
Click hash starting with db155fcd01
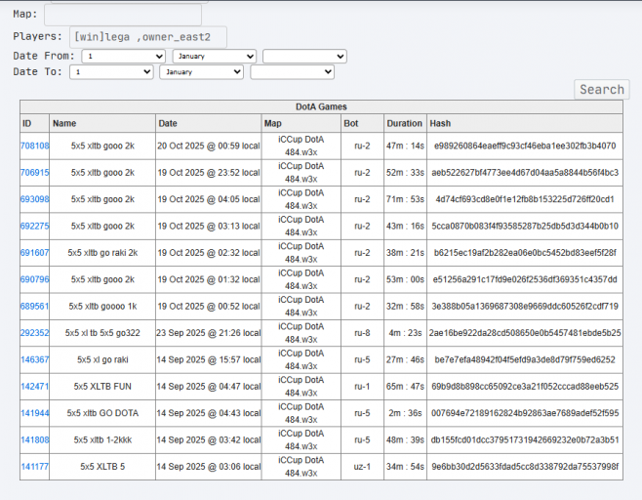(525, 439)
